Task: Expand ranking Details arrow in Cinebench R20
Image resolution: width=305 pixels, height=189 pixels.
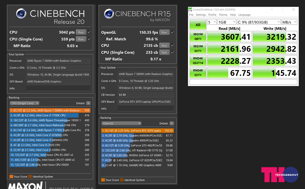Action: coord(89,103)
